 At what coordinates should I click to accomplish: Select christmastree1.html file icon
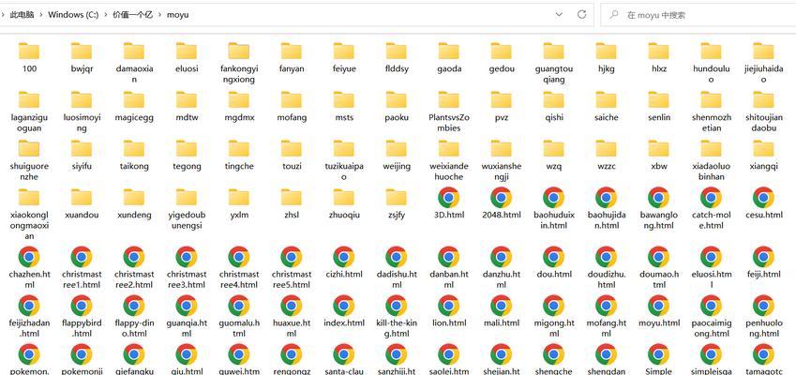82,257
